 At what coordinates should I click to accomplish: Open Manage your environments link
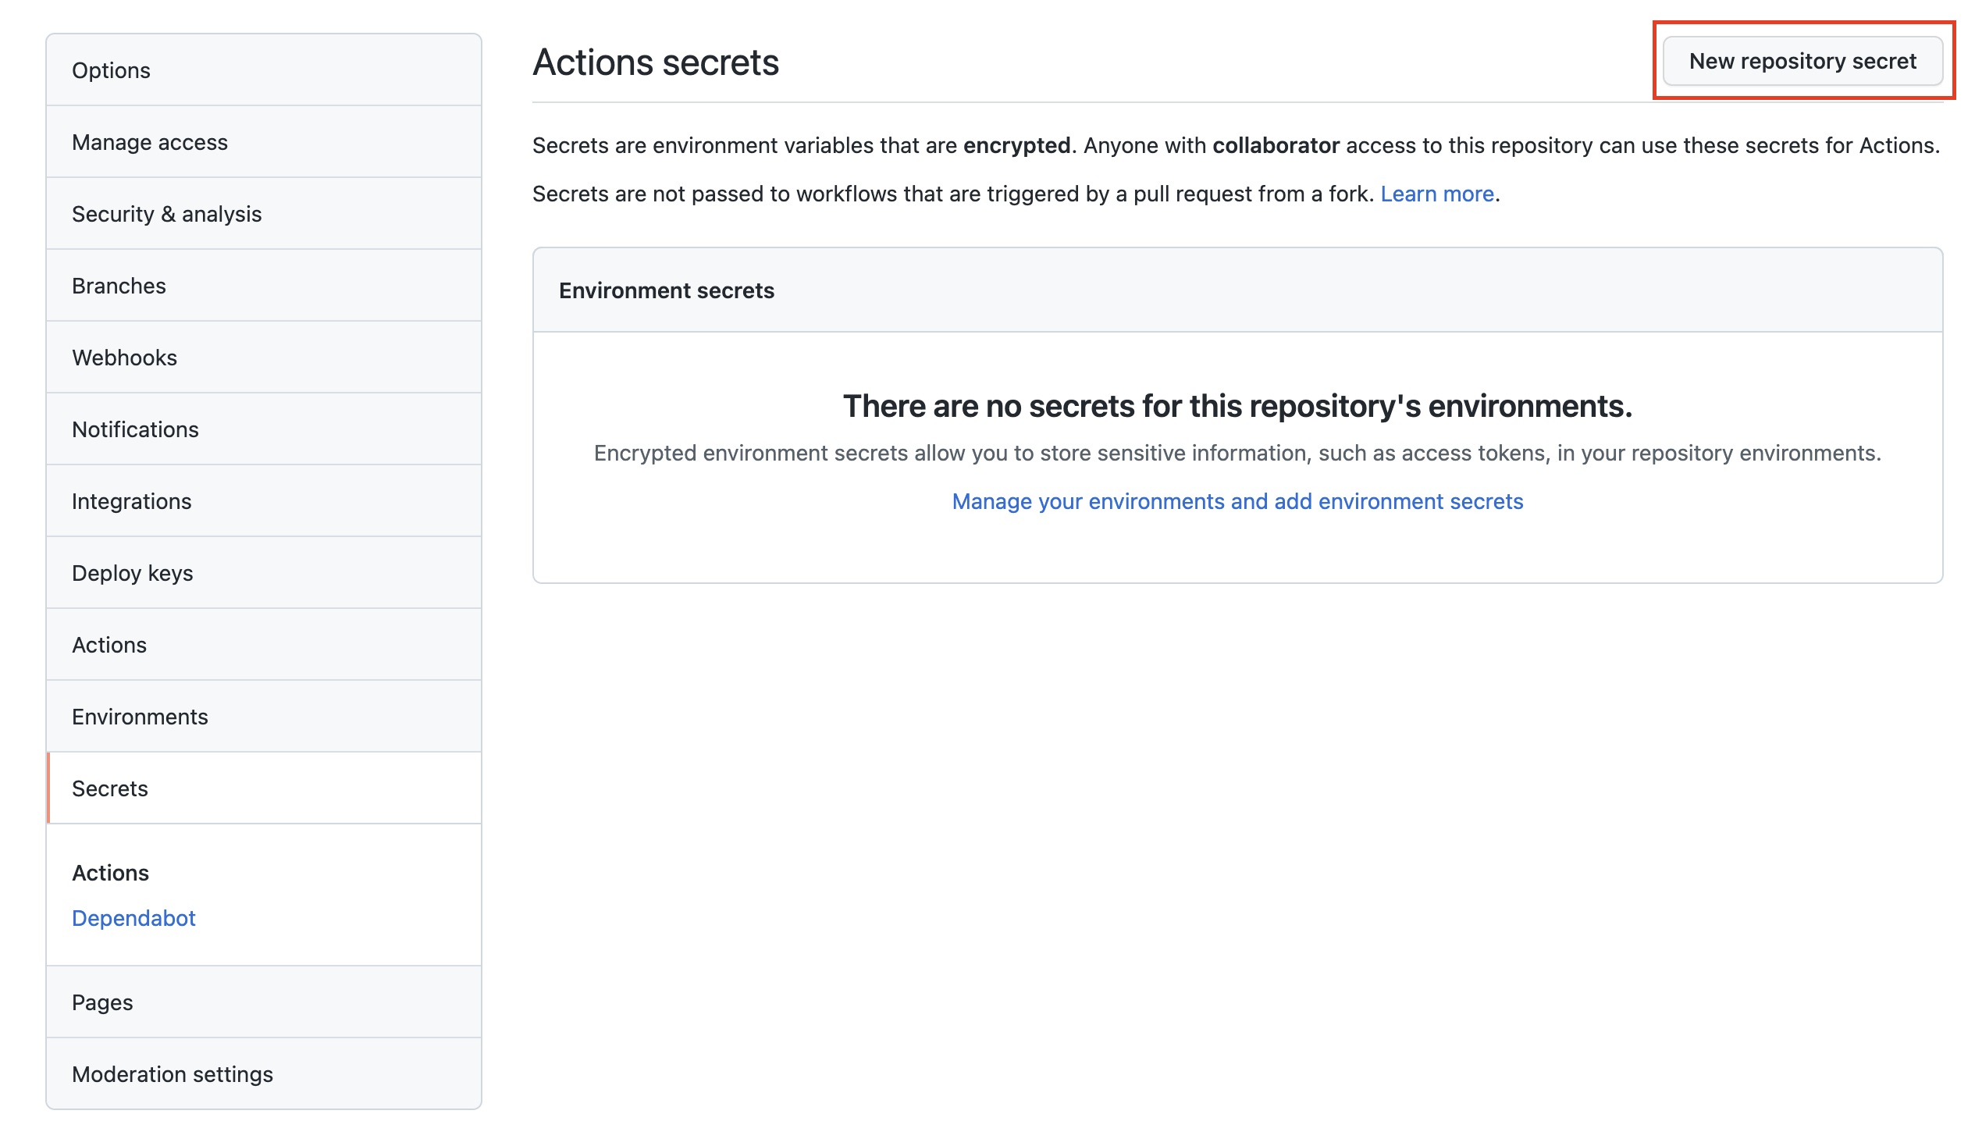click(x=1237, y=502)
